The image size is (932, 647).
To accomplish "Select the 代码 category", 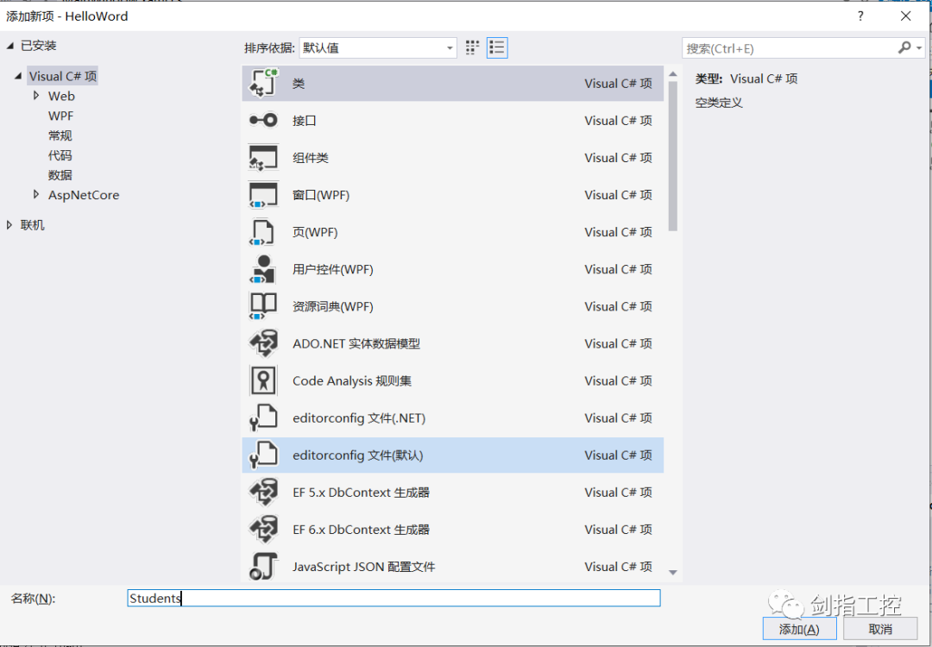I will tap(60, 155).
